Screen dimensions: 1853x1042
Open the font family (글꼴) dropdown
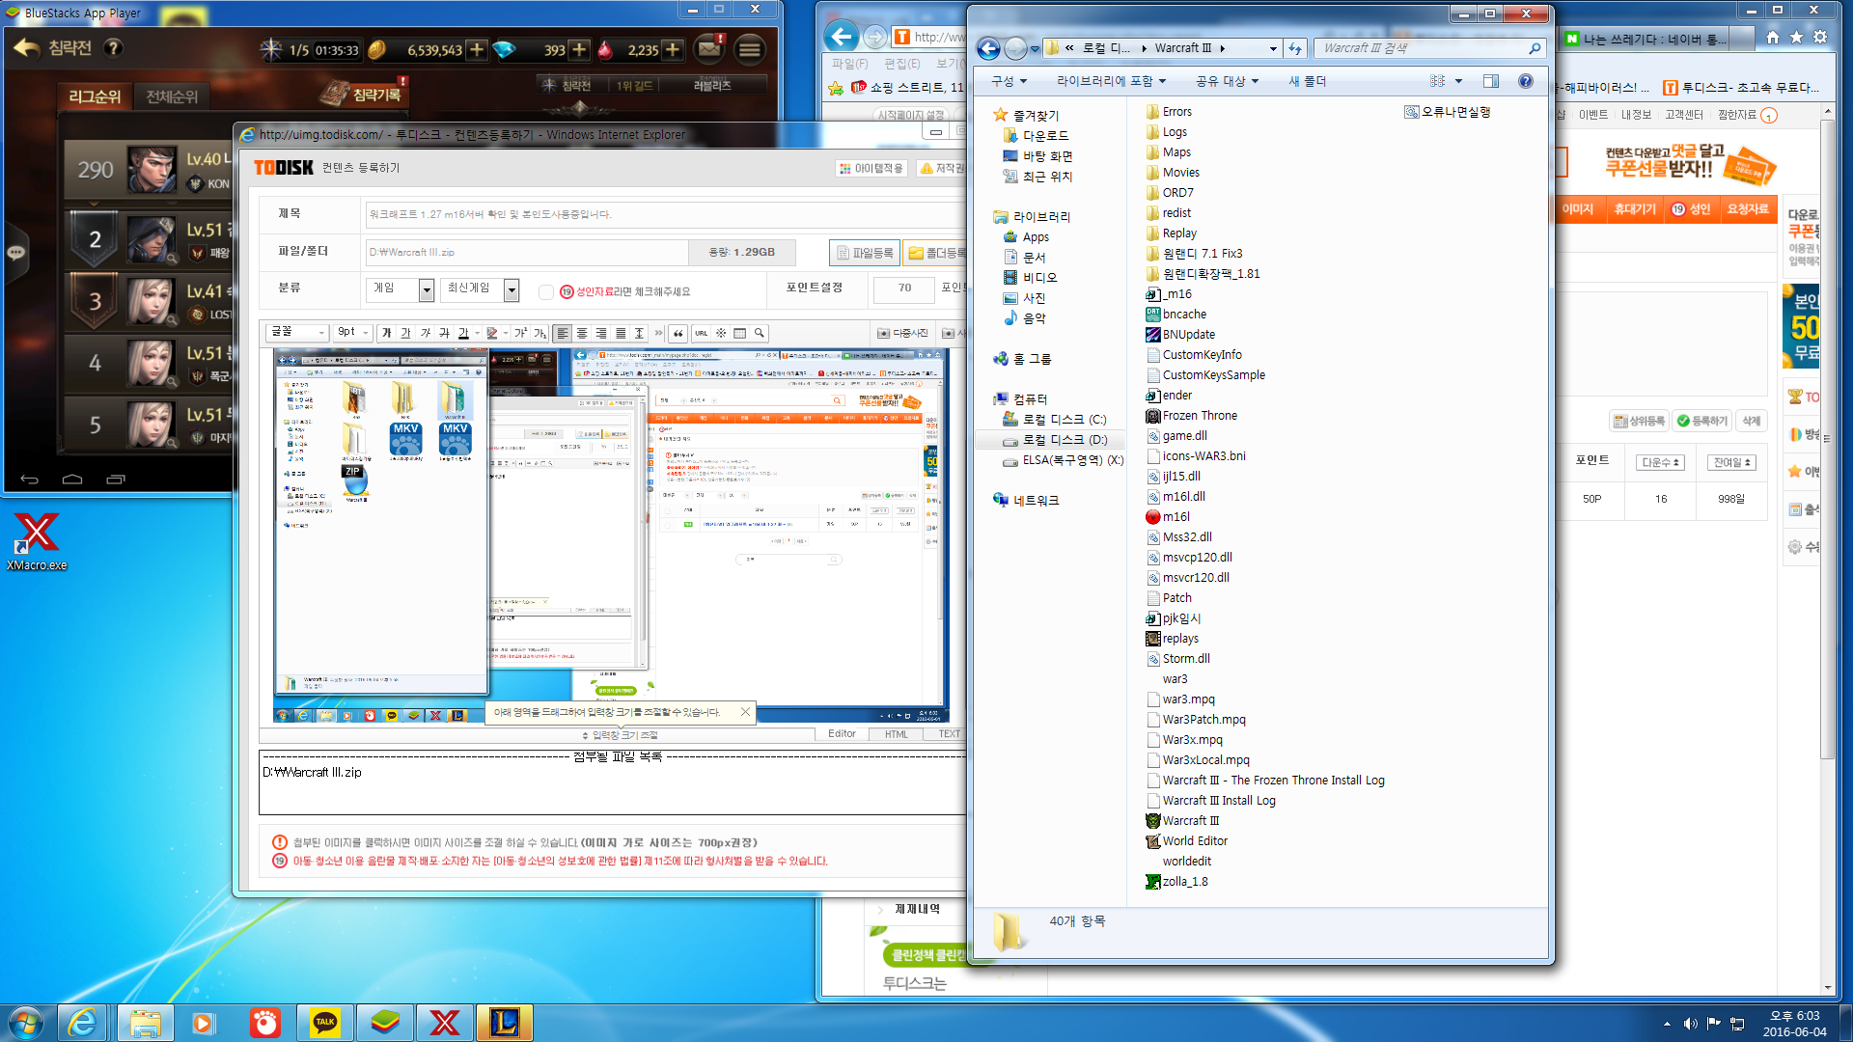pos(297,333)
